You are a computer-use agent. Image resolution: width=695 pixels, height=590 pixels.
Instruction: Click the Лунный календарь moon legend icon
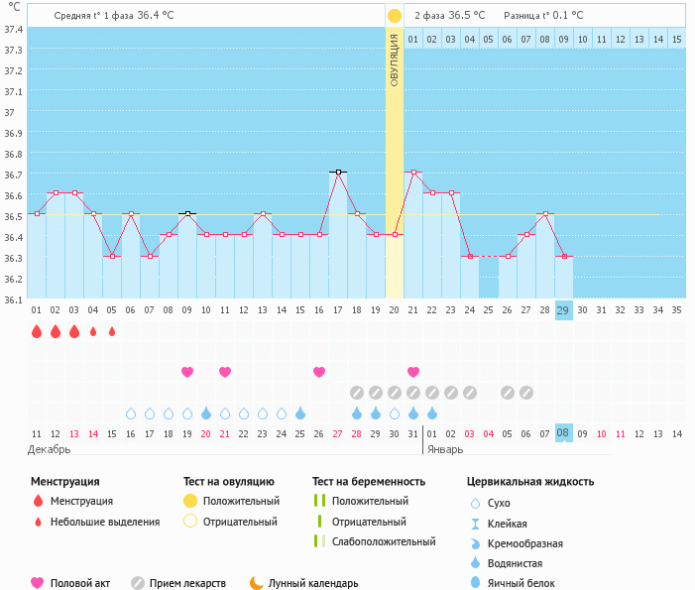257,583
